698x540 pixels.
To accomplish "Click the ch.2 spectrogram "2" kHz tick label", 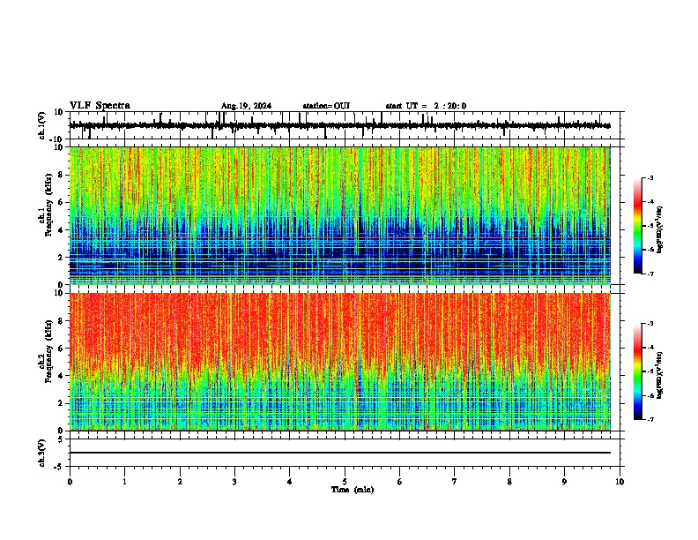I will click(61, 403).
